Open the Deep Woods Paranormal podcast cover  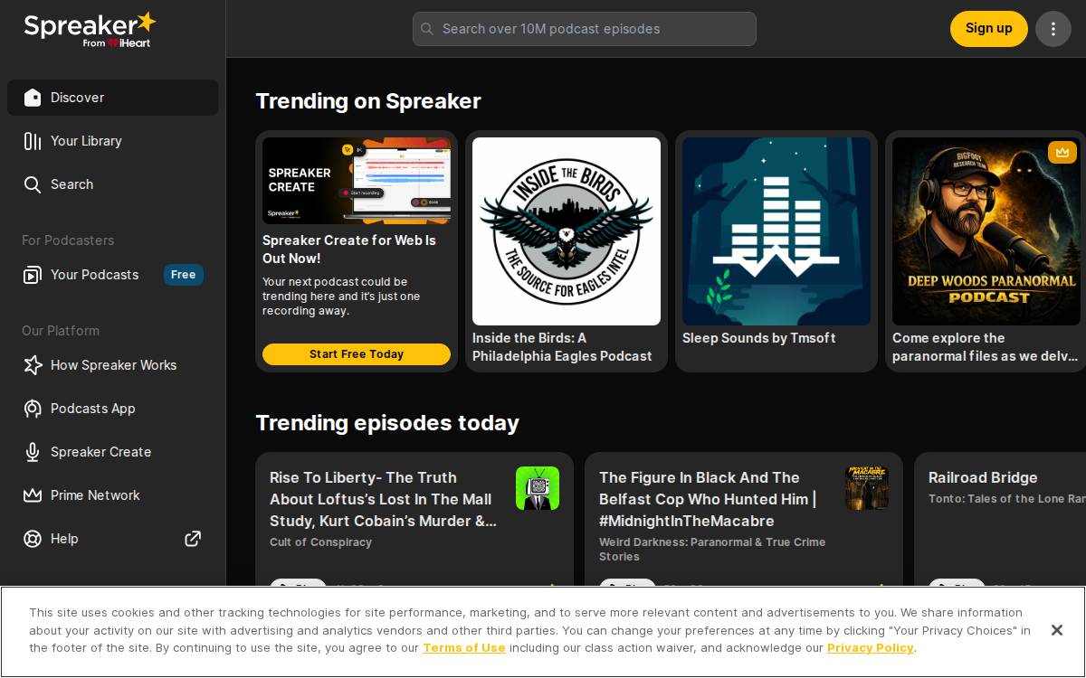986,231
